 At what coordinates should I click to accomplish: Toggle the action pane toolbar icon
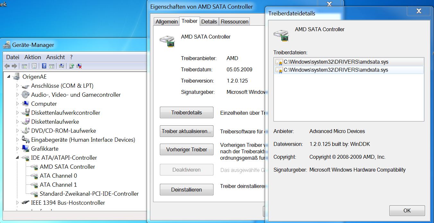pos(51,66)
